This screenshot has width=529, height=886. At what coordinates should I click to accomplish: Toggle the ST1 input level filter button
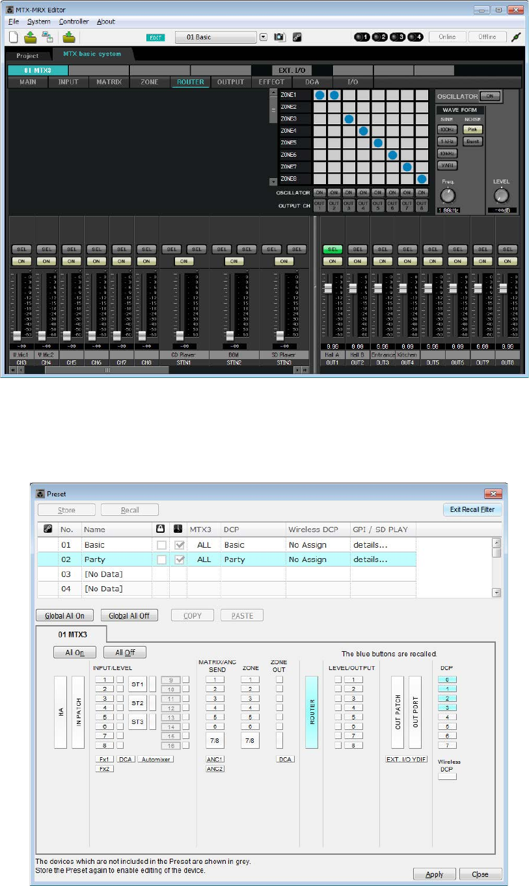coord(137,684)
